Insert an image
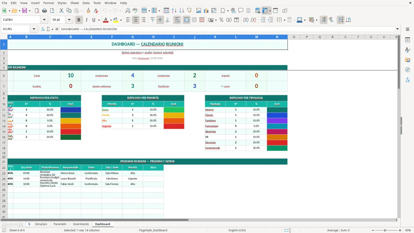This screenshot has width=414, height=233. (x=199, y=11)
